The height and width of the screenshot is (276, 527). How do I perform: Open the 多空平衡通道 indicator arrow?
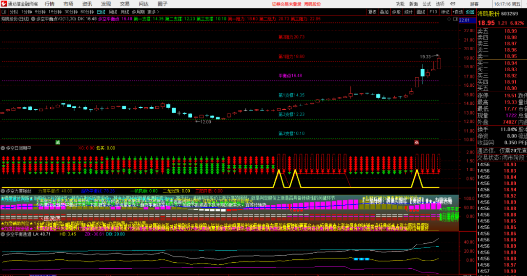click(3, 235)
